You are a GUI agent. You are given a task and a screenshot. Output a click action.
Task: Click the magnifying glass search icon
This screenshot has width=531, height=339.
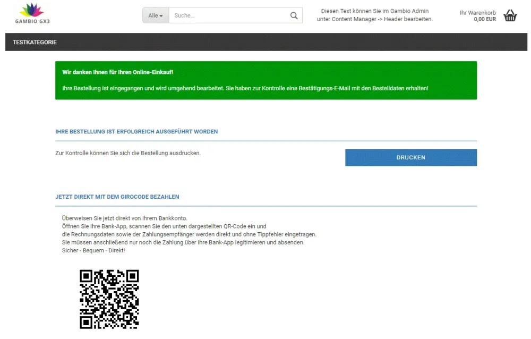[x=294, y=15]
